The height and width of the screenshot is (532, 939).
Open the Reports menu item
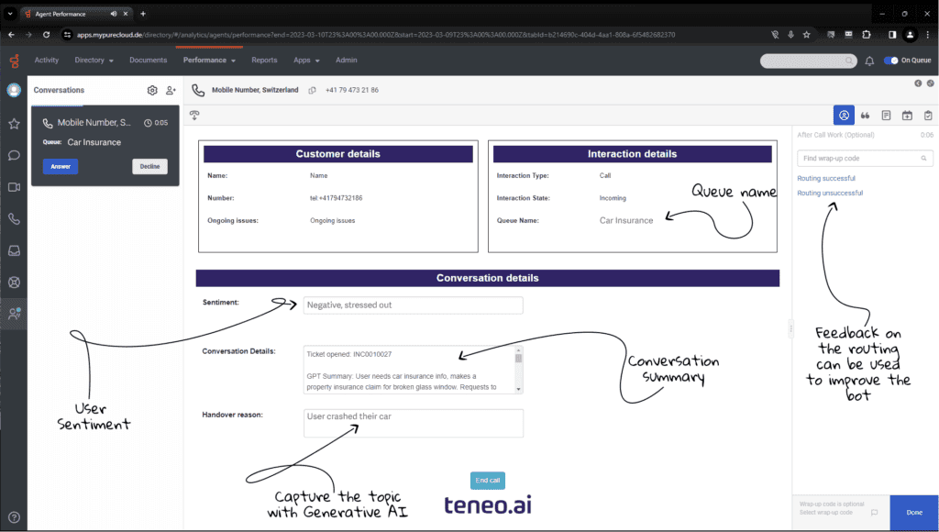click(264, 61)
